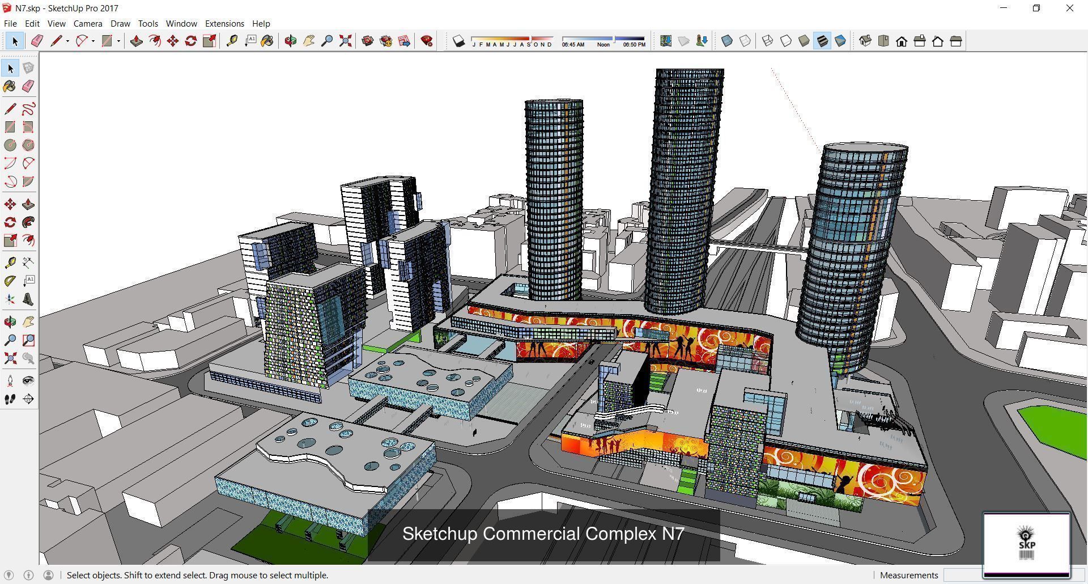Click Push/Pull in the top toolbar
1088x584 pixels.
coord(136,41)
